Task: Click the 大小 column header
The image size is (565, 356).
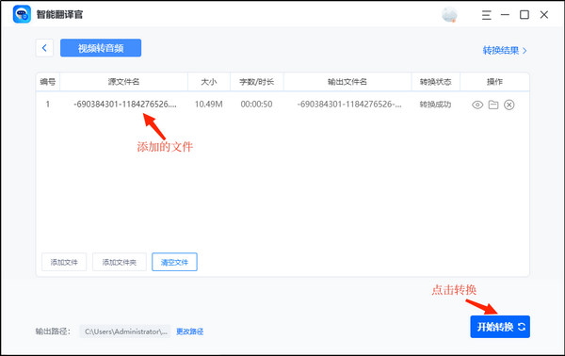Action: (209, 82)
